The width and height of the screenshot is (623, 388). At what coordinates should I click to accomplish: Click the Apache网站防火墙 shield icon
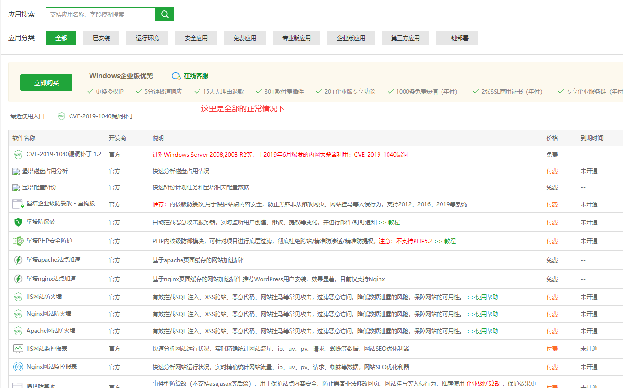(18, 331)
